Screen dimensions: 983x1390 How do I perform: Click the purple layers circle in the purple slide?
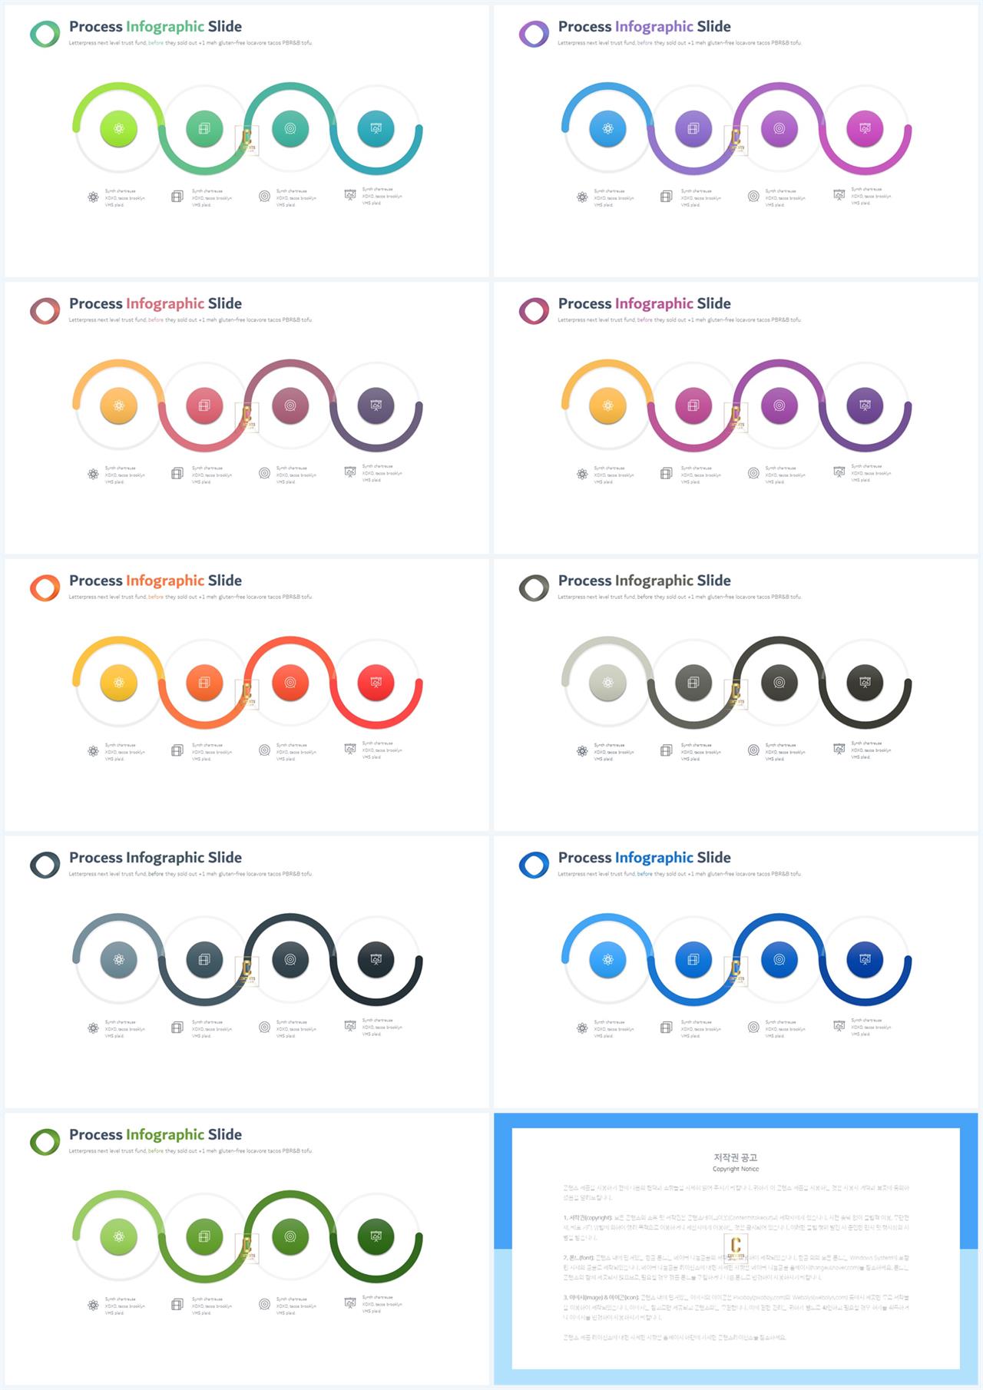[693, 129]
